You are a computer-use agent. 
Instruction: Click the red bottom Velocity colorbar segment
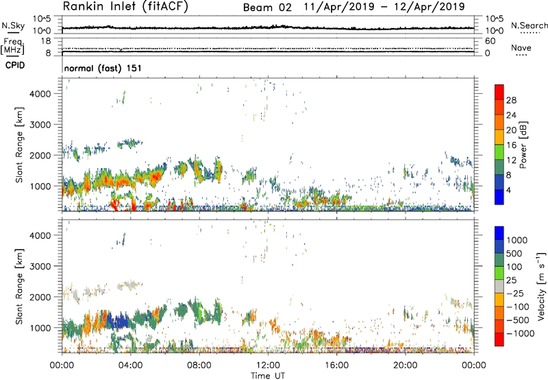click(499, 340)
